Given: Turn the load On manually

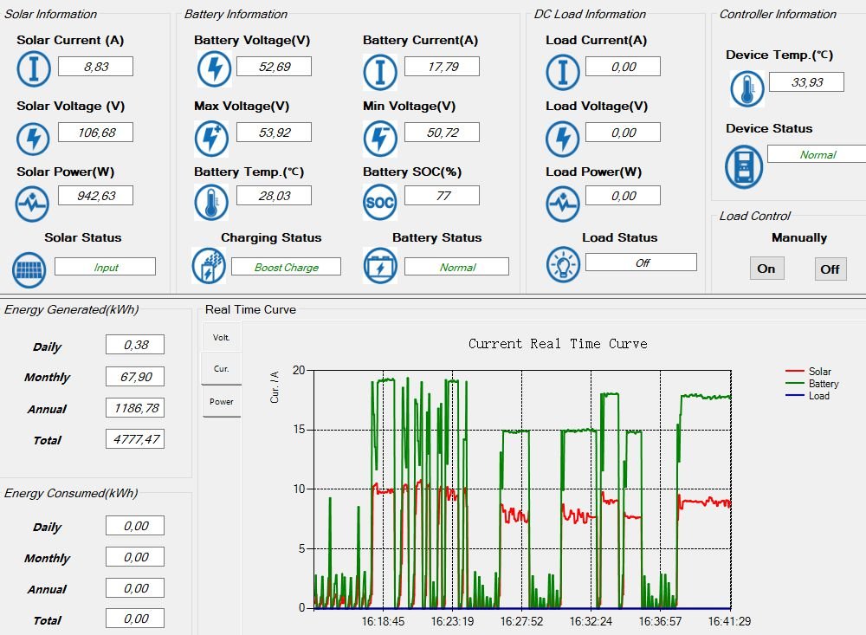Looking at the screenshot, I should pyautogui.click(x=766, y=269).
